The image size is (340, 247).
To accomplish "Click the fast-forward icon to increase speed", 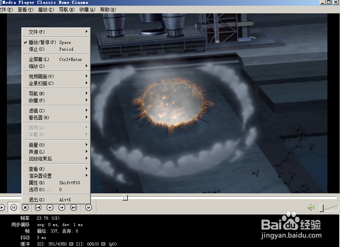I will [62, 208].
